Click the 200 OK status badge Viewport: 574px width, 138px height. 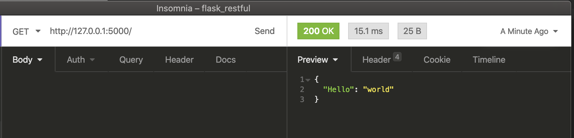pyautogui.click(x=318, y=31)
